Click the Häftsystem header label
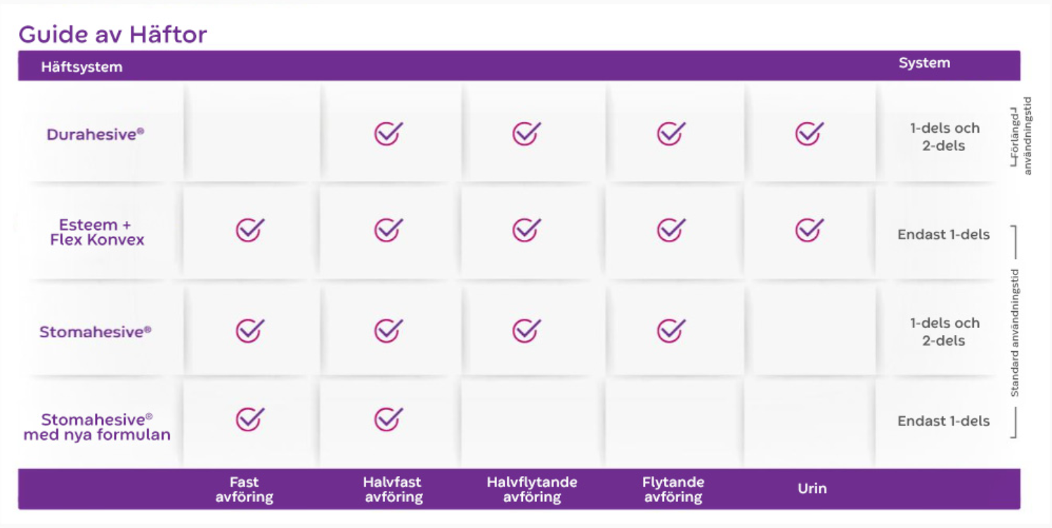1052x528 pixels. (x=82, y=67)
